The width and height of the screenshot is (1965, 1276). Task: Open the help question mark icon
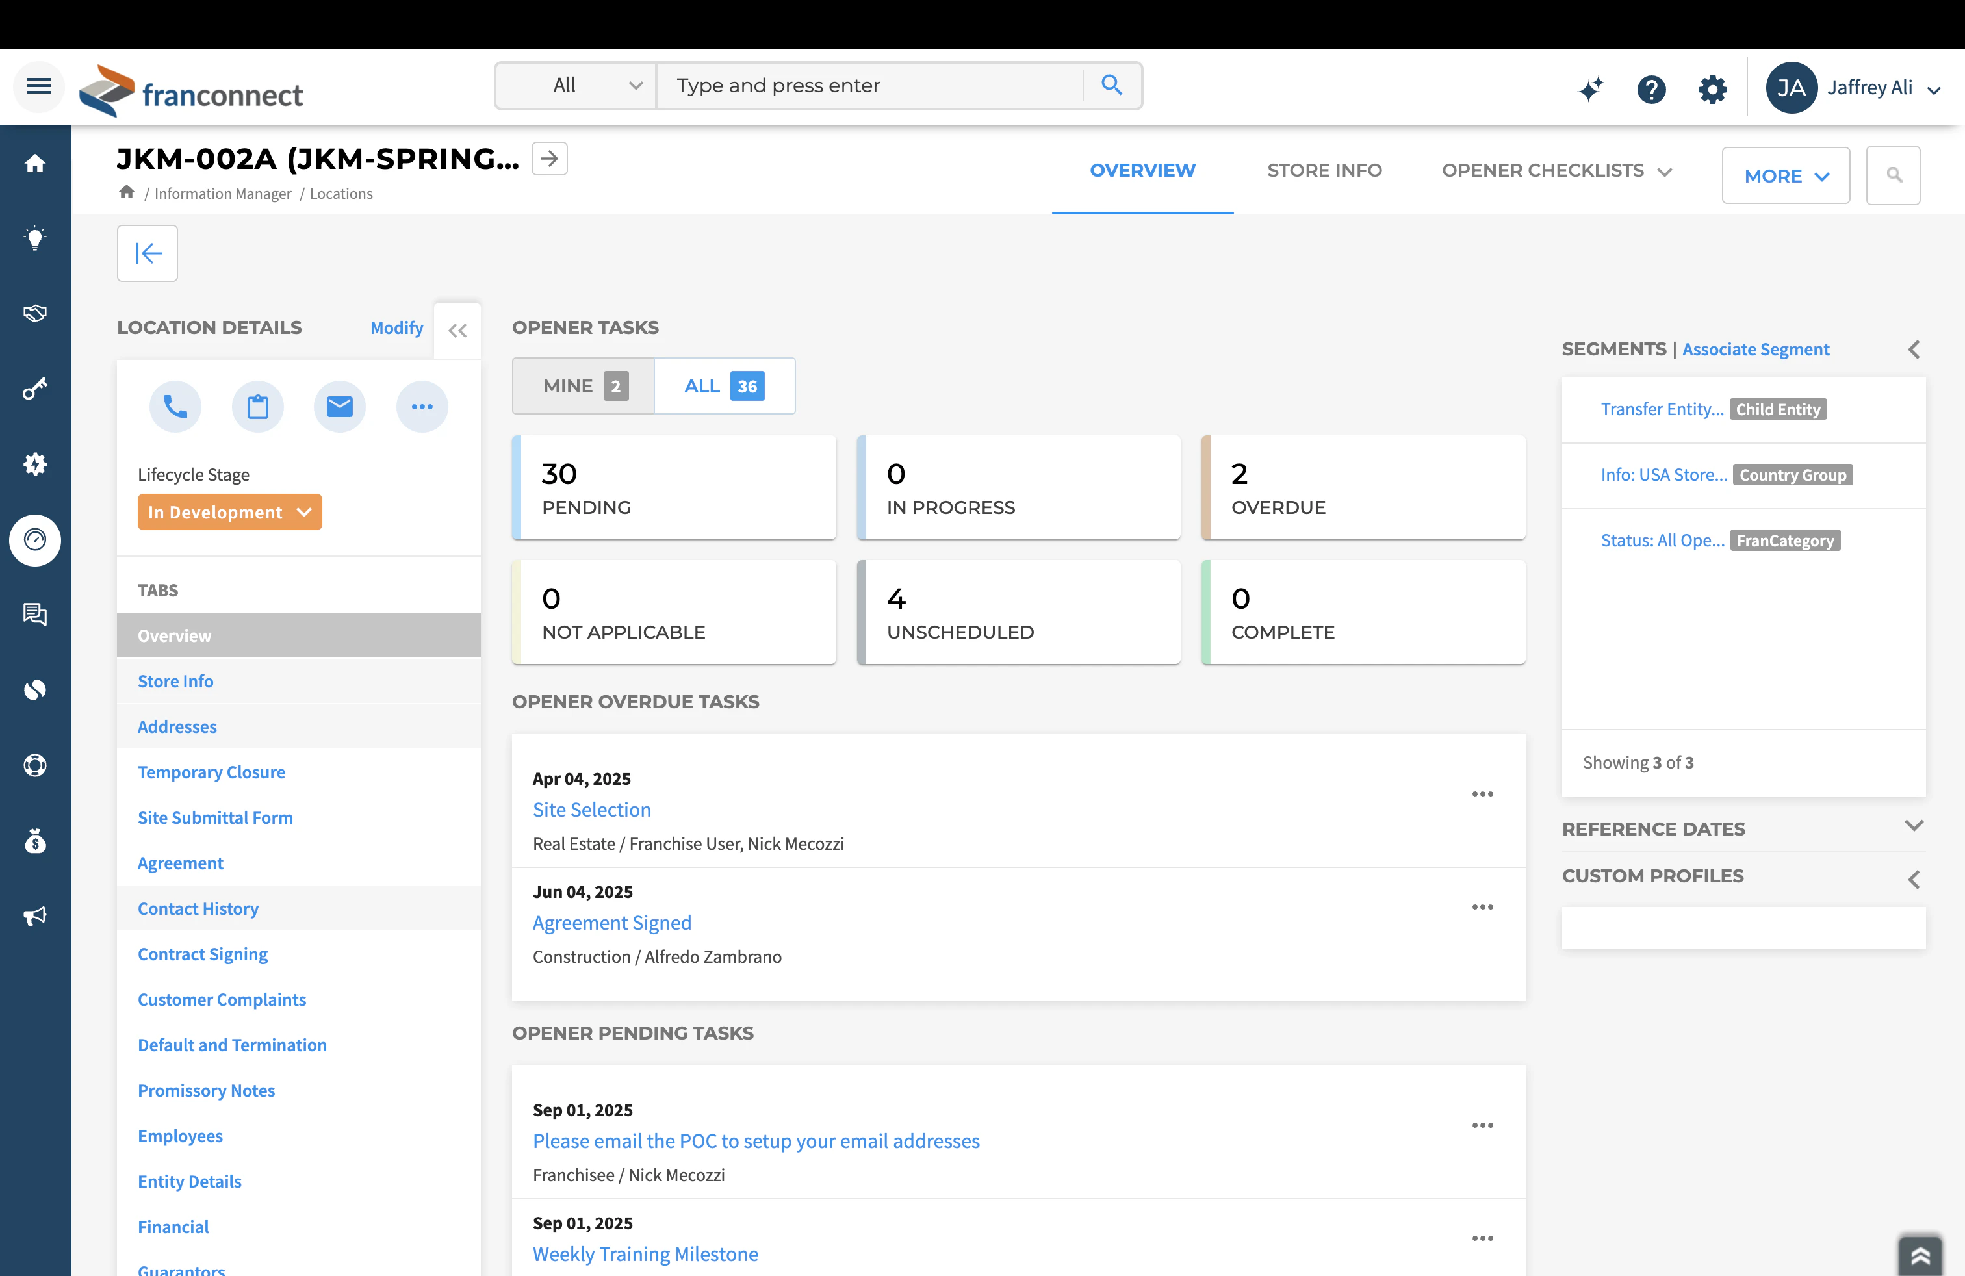tap(1651, 89)
